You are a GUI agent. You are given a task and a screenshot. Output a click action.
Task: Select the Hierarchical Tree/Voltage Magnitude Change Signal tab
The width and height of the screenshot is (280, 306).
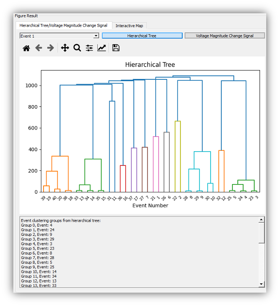tap(64, 25)
